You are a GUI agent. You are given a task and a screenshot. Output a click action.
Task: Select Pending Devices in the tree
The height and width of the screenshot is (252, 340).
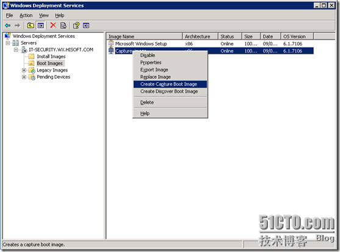tap(54, 77)
